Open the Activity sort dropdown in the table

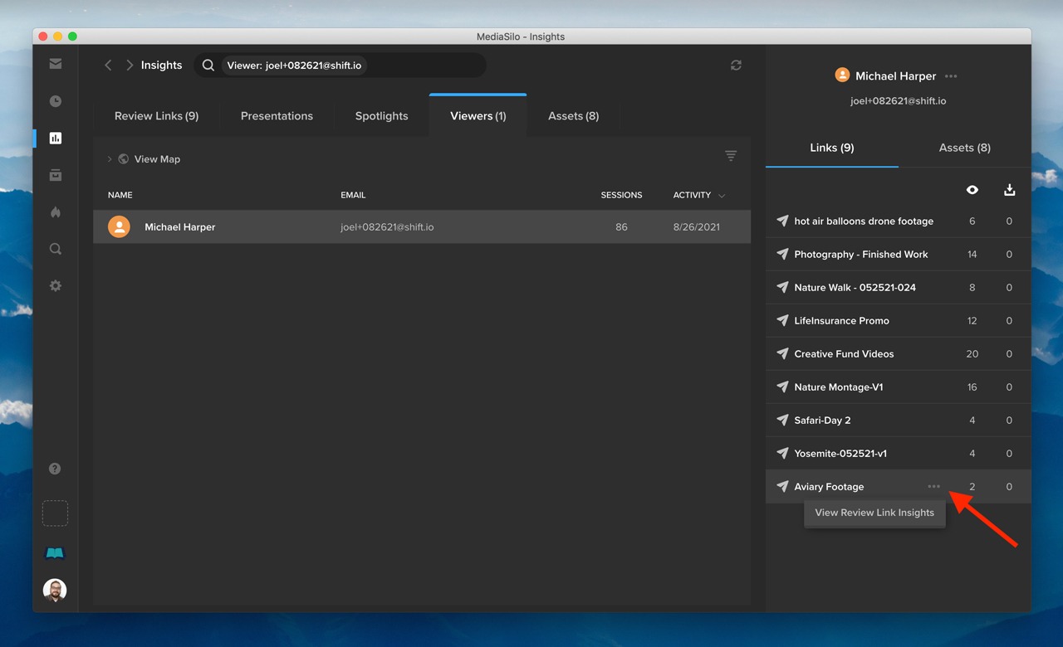(x=698, y=195)
